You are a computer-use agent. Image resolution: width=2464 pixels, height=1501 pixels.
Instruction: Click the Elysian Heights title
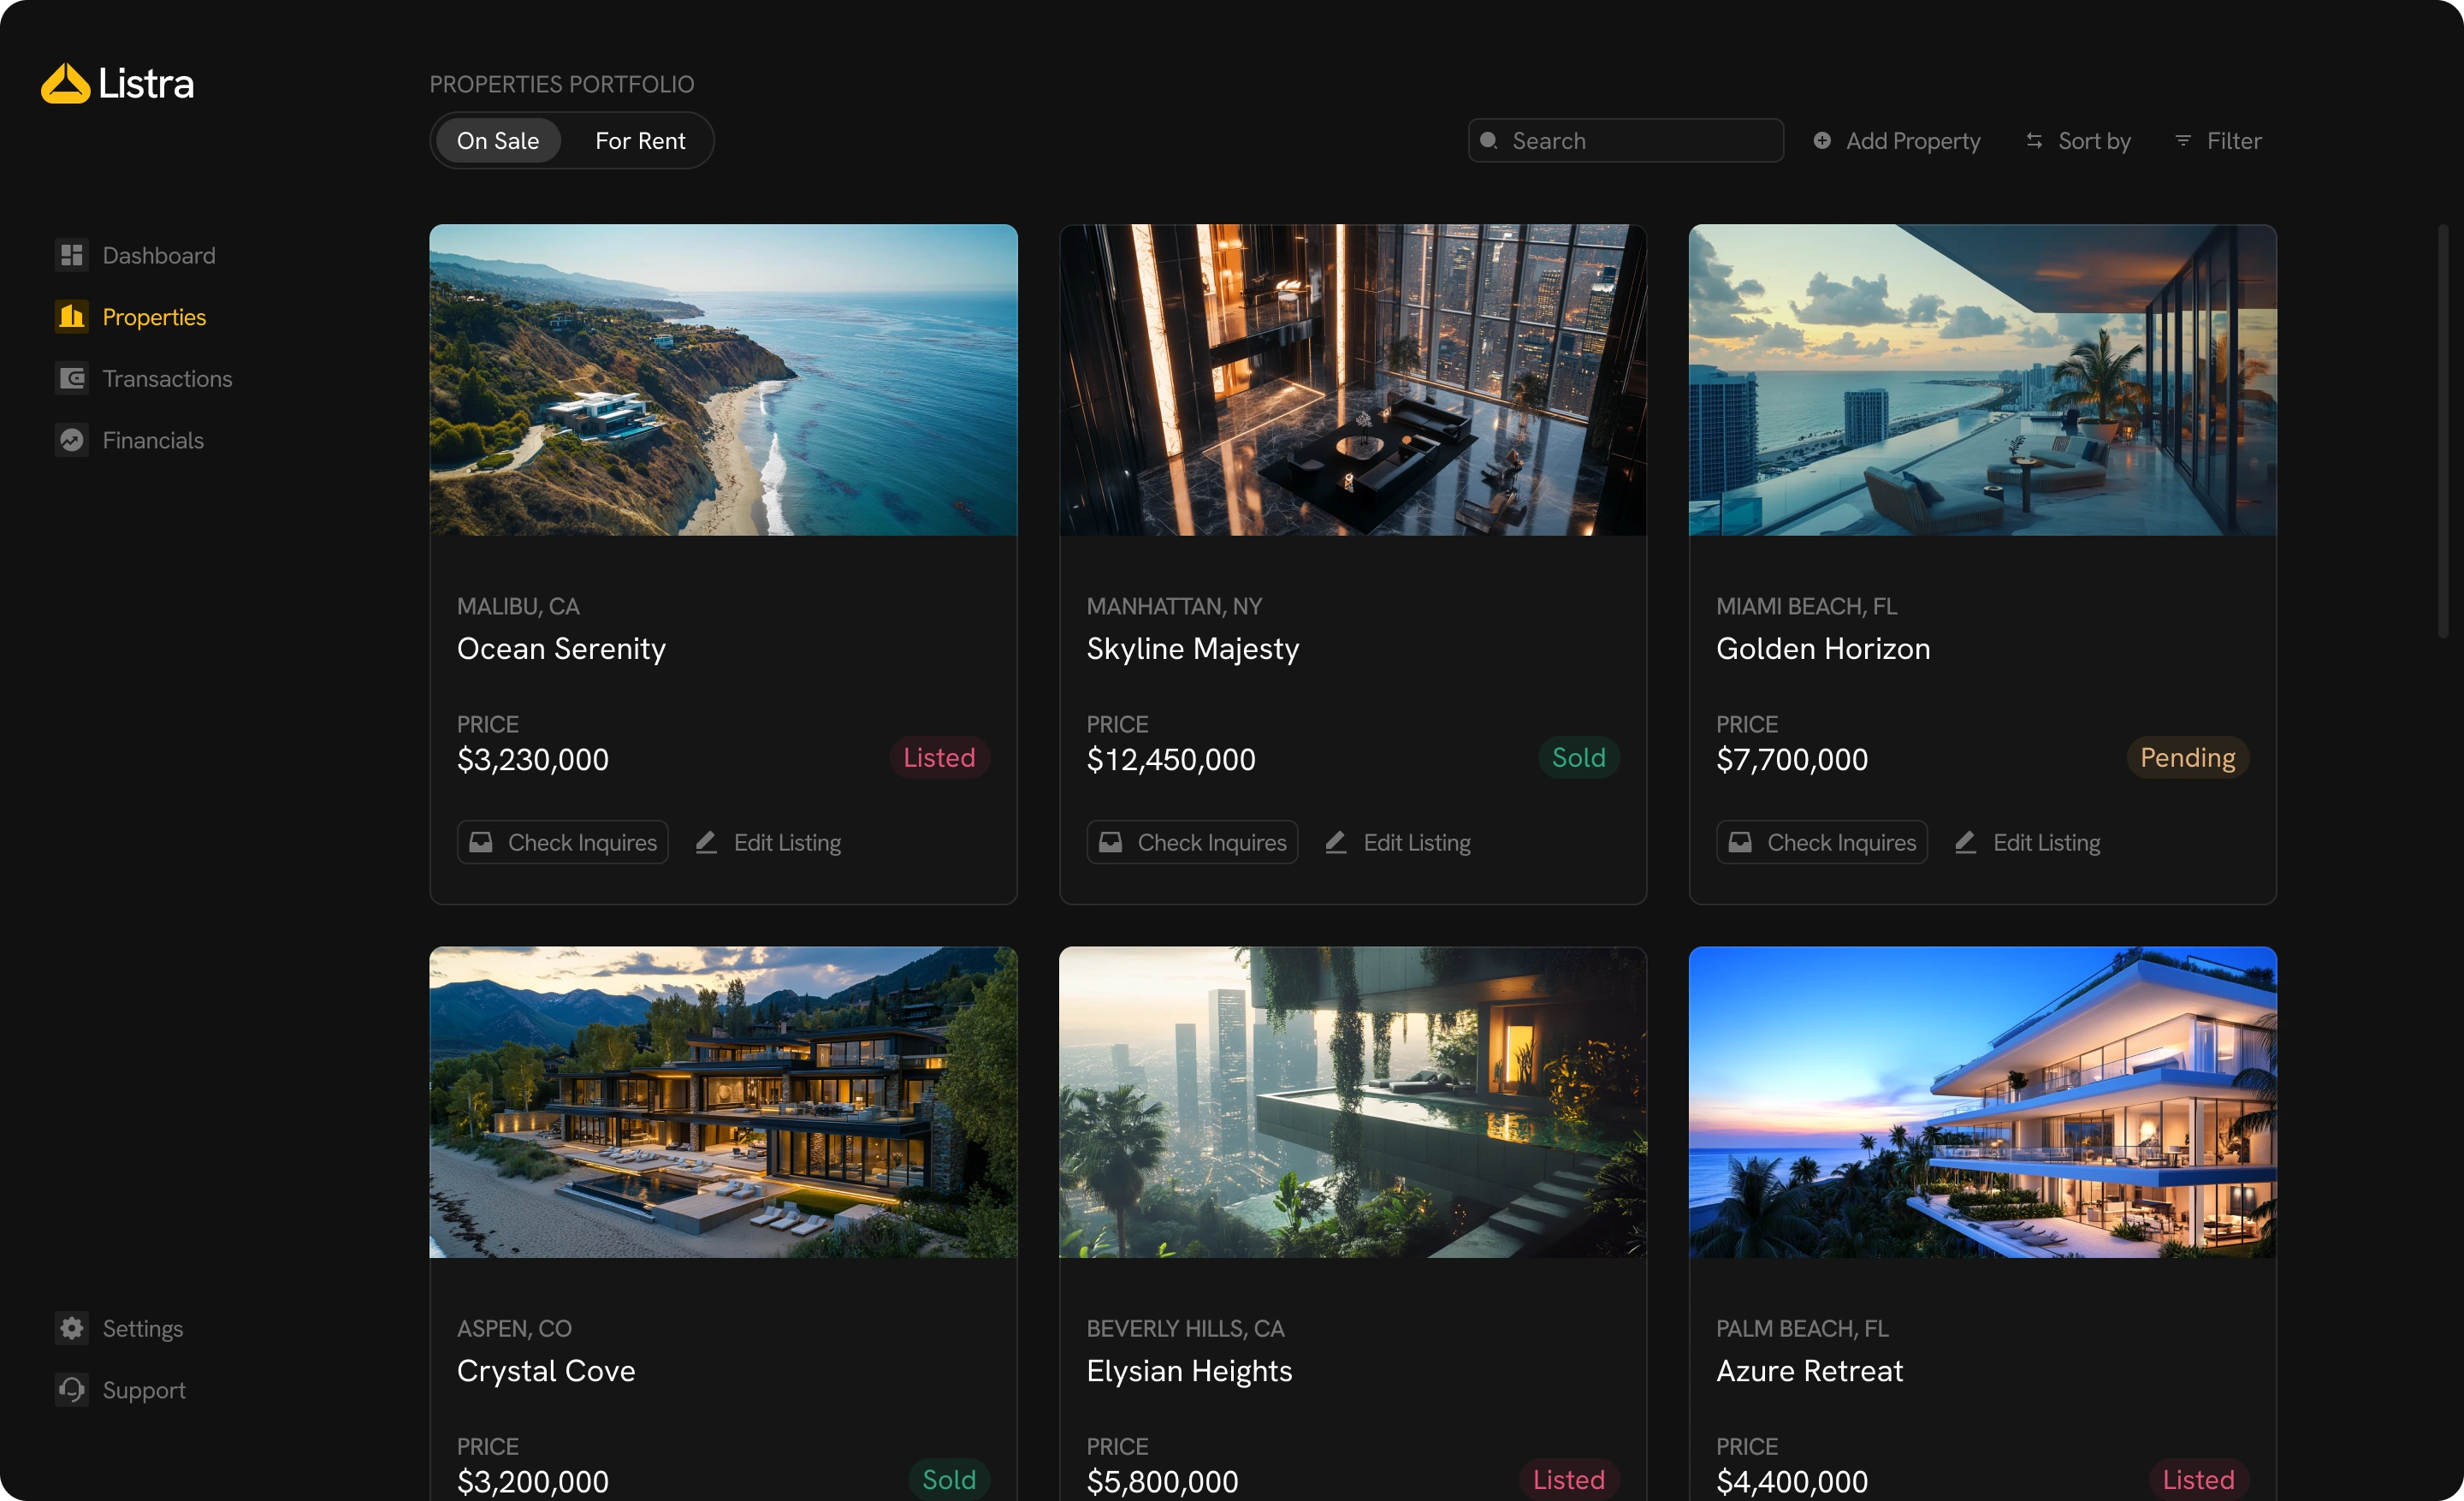pos(1189,1371)
